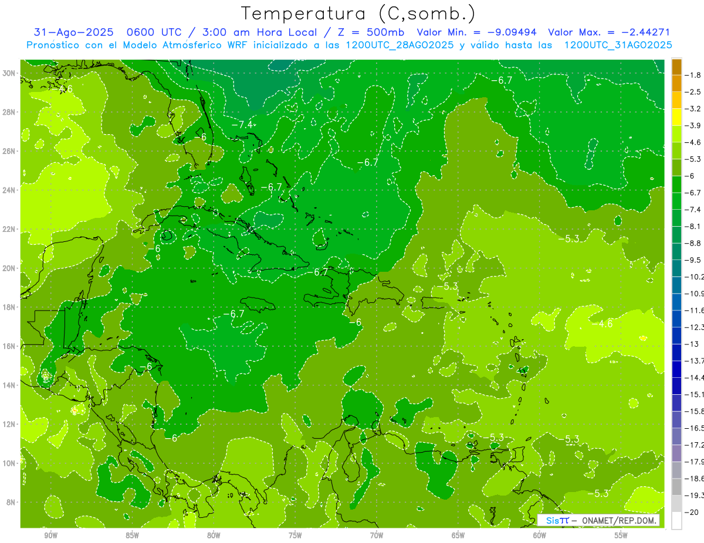704x543 pixels.
Task: Click the latitude axis label "14N"
Action: [9, 385]
